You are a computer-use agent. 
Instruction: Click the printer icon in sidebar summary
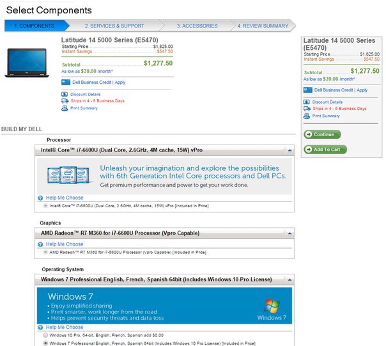point(307,116)
